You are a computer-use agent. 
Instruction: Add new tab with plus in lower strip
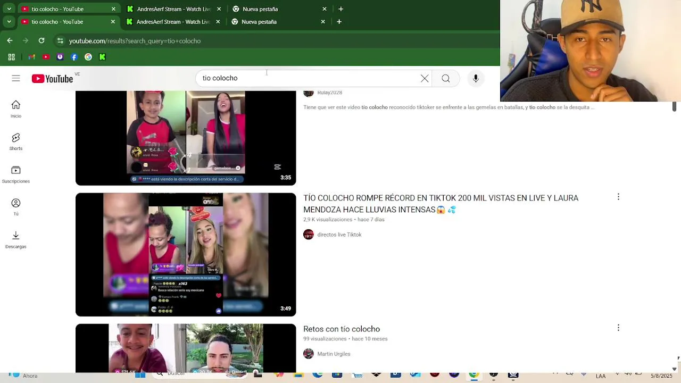pos(339,22)
